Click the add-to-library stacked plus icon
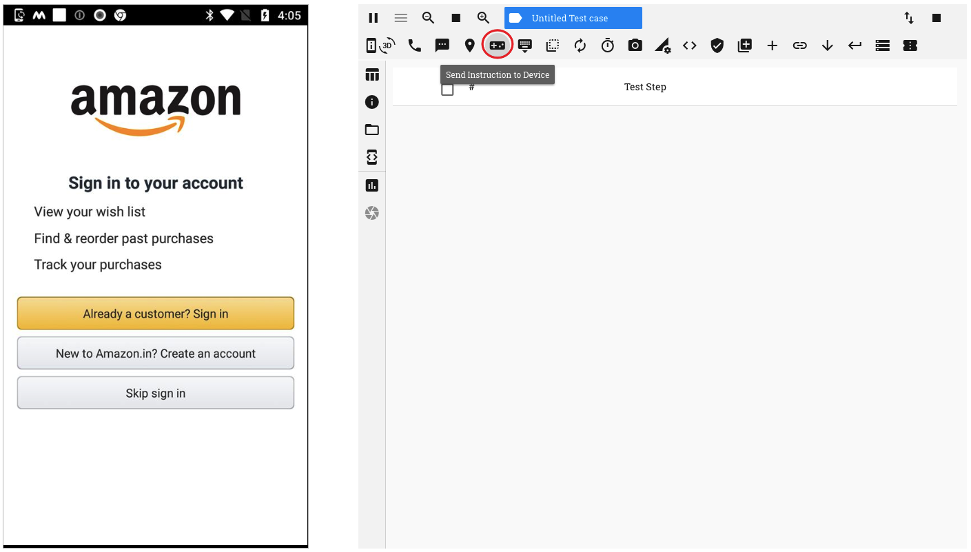Image resolution: width=971 pixels, height=552 pixels. point(744,45)
